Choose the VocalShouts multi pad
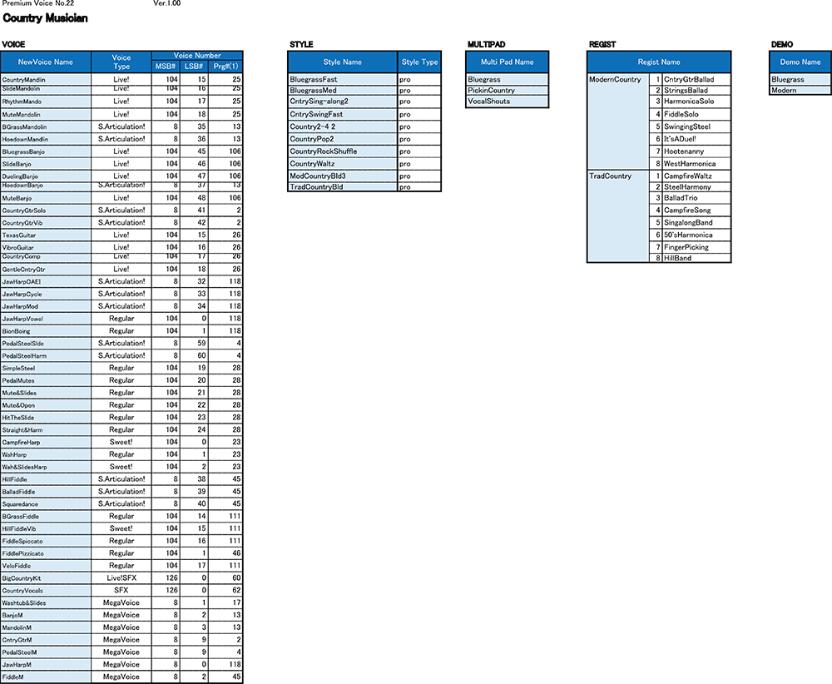This screenshot has width=832, height=684. click(507, 102)
